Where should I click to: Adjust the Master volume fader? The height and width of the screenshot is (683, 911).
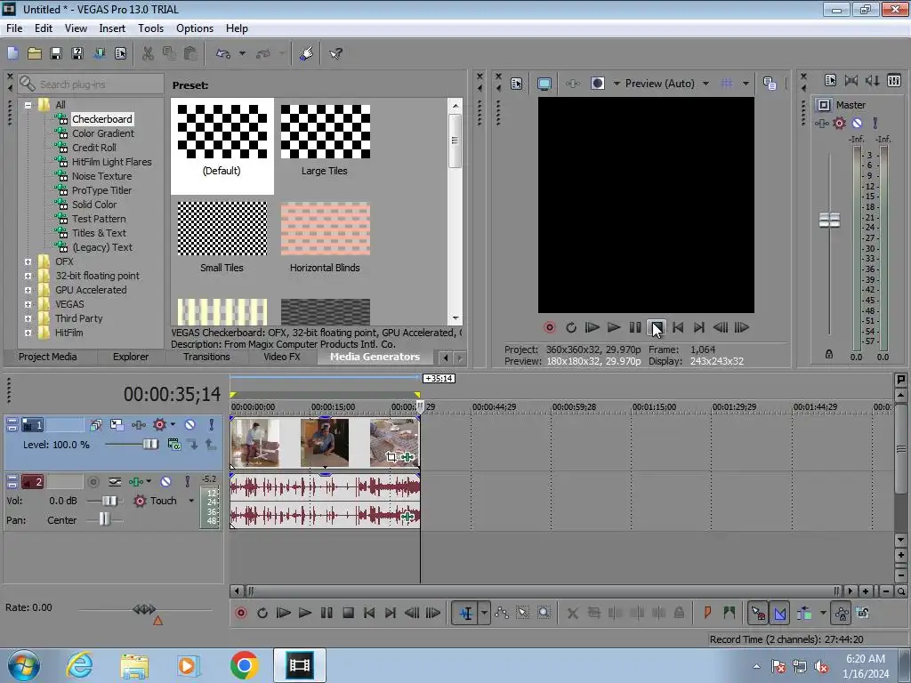tap(829, 221)
